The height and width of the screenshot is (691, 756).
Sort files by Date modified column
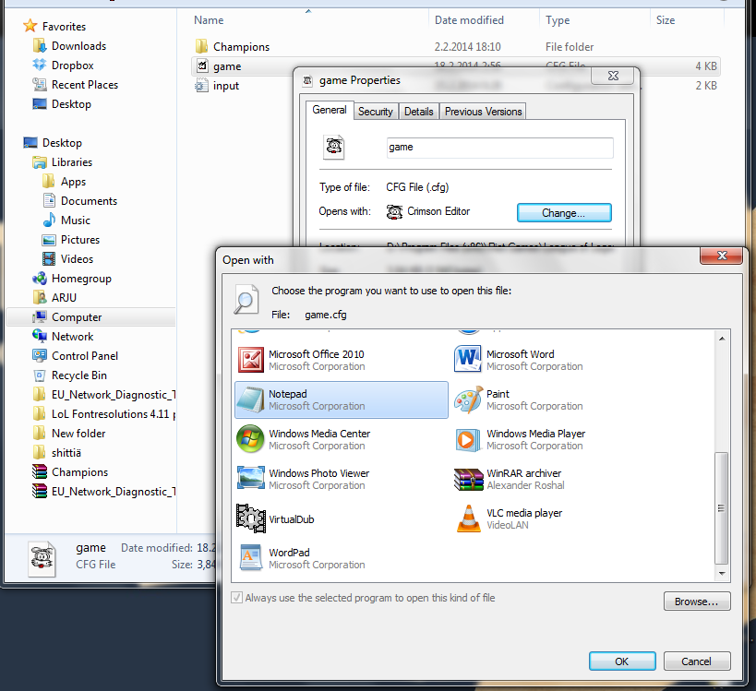click(469, 20)
